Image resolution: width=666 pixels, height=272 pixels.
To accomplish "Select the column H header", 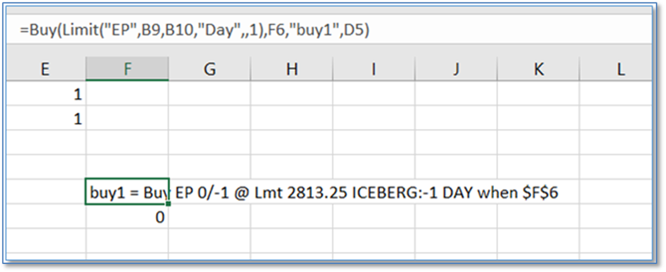I will 291,69.
